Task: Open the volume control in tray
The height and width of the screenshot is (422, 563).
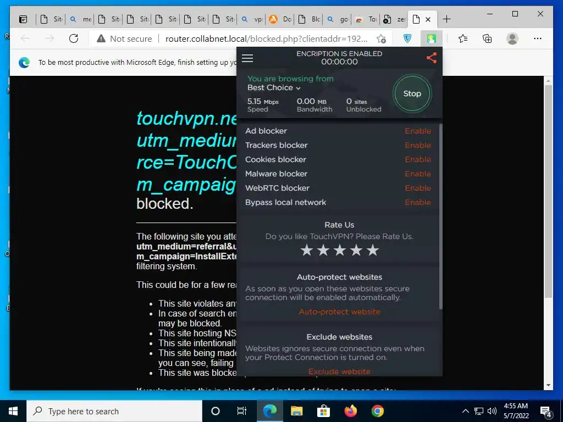Action: click(492, 411)
